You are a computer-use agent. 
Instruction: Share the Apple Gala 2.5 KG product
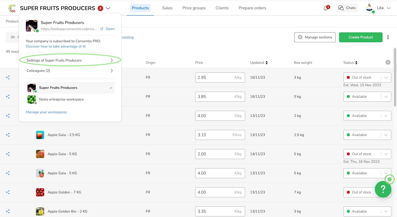click(x=8, y=135)
